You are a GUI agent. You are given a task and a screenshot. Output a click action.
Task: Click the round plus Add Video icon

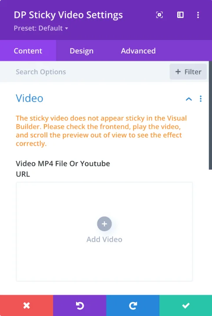104,224
